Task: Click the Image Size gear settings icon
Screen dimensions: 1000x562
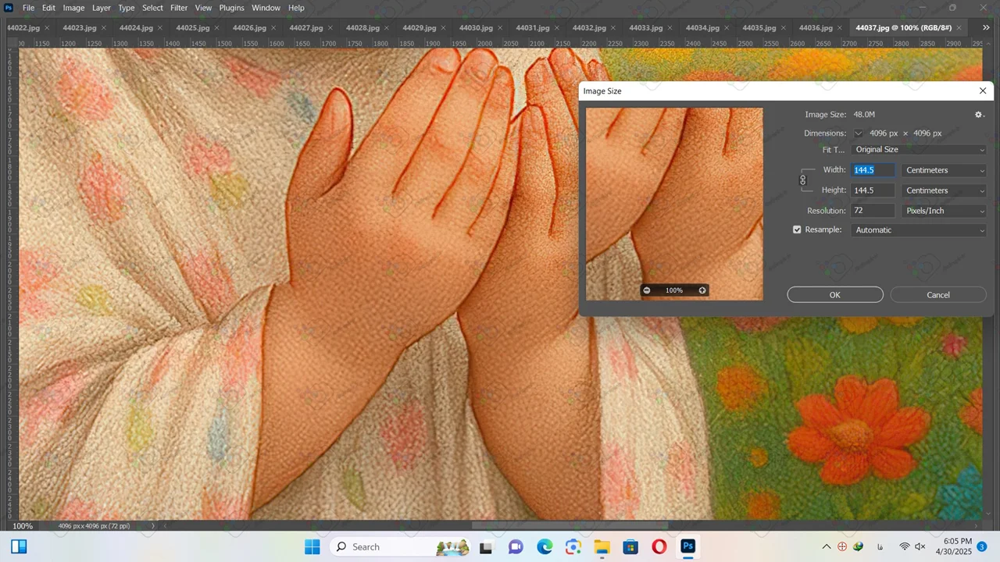Action: point(978,115)
